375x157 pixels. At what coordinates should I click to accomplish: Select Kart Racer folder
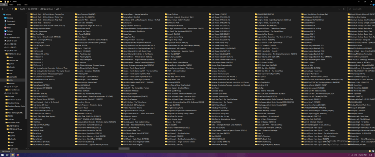214,88
